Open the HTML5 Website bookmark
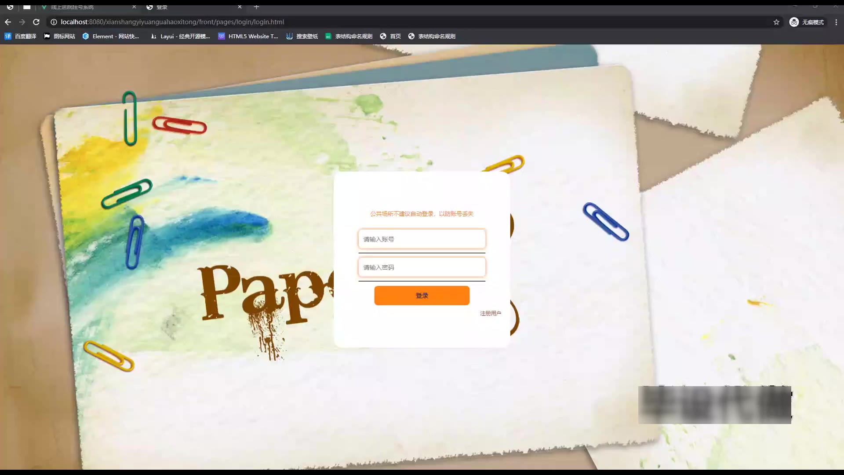The image size is (844, 475). (x=248, y=37)
